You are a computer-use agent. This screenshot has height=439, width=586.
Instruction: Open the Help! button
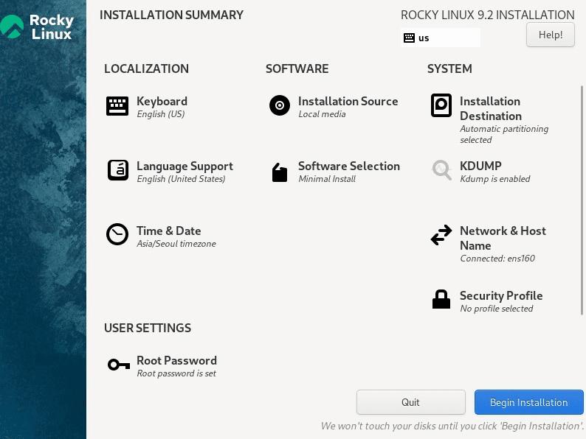551,35
